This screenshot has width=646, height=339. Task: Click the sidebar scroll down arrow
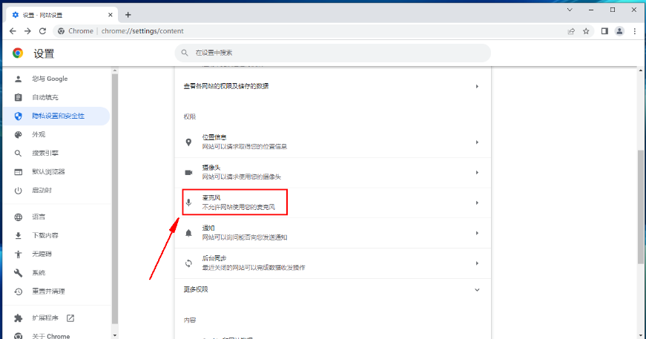tap(114, 335)
